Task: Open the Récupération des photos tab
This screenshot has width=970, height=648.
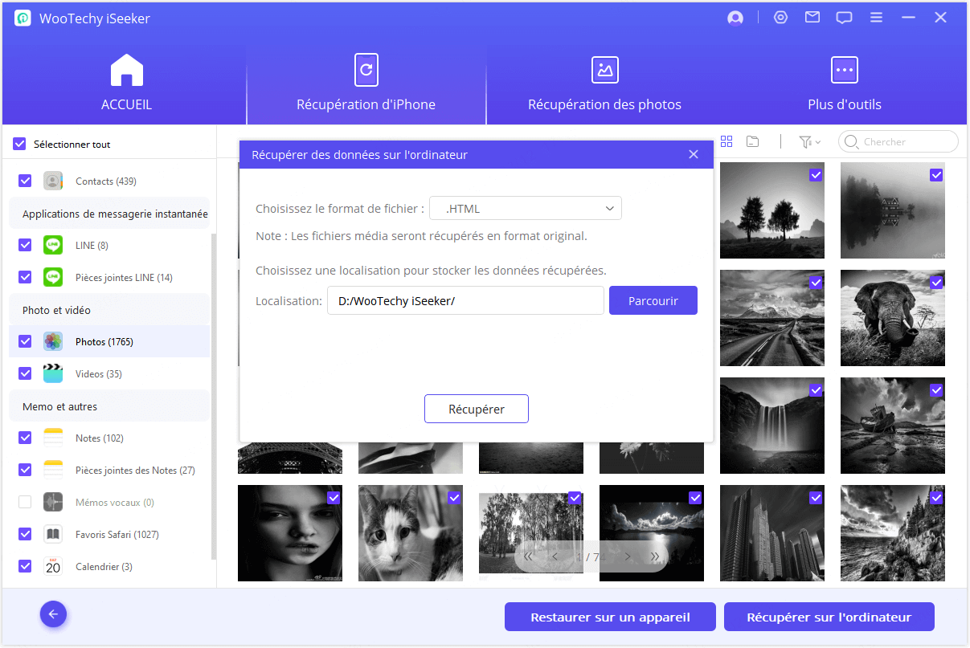Action: (x=604, y=84)
